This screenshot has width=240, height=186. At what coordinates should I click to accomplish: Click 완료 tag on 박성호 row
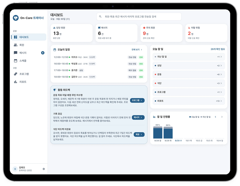(141, 64)
